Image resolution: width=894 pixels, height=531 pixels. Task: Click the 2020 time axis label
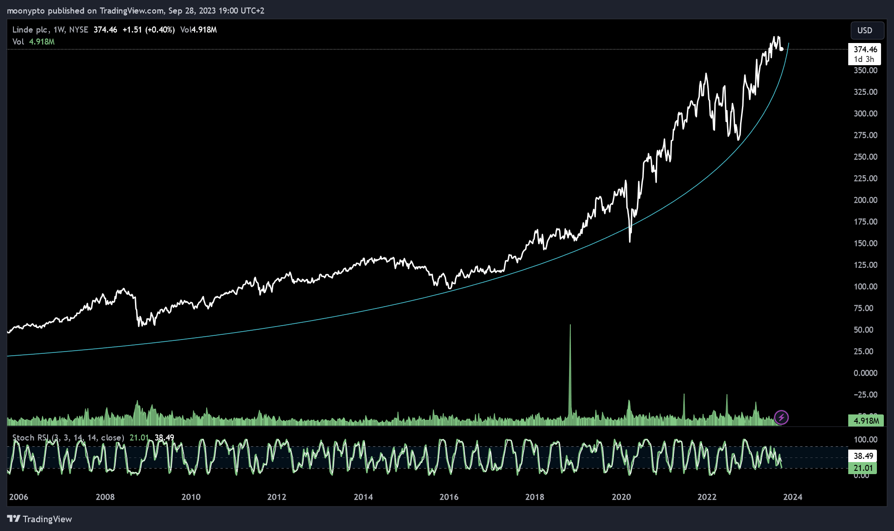click(621, 497)
